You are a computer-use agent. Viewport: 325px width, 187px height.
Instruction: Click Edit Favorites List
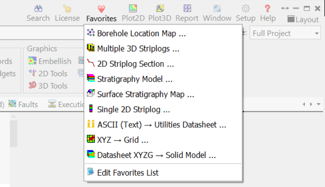[x=128, y=172]
